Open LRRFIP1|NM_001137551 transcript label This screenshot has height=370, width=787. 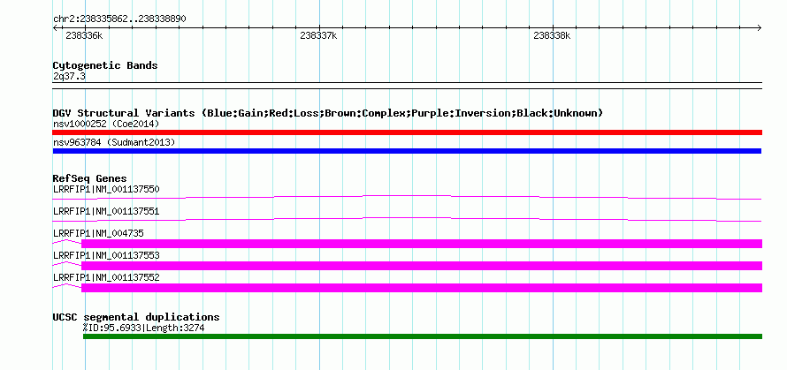[106, 211]
